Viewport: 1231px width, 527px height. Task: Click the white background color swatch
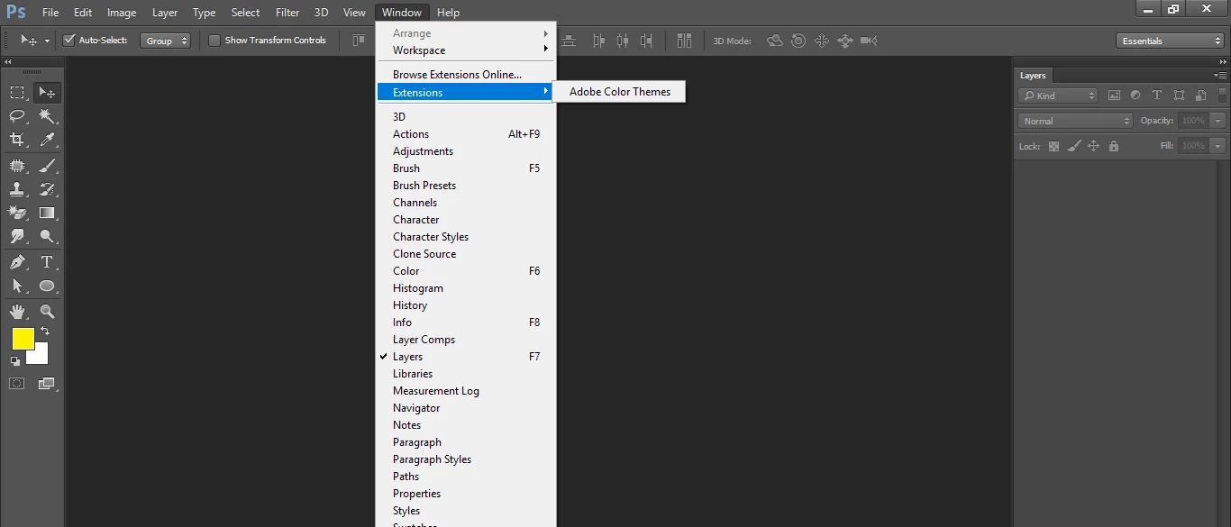click(x=41, y=356)
